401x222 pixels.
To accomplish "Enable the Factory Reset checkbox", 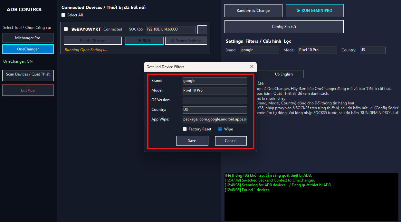I will coord(185,129).
